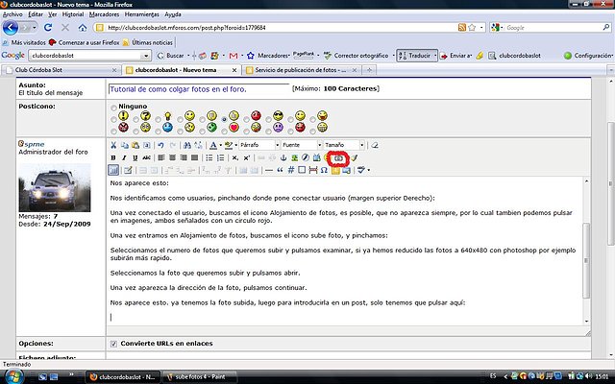This screenshot has height=384, width=615.
Task: Expand the spellcheck dropdown on editor's third row
Action: tap(369, 170)
